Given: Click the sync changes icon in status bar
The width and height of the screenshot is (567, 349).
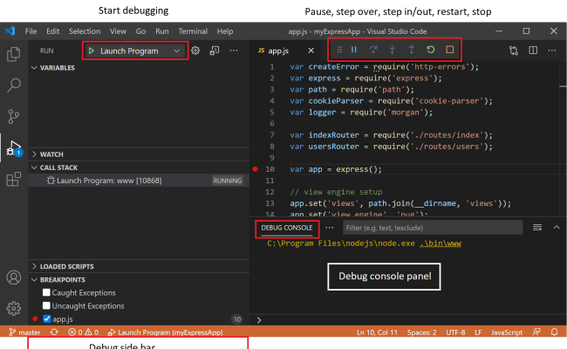Looking at the screenshot, I should click(54, 332).
